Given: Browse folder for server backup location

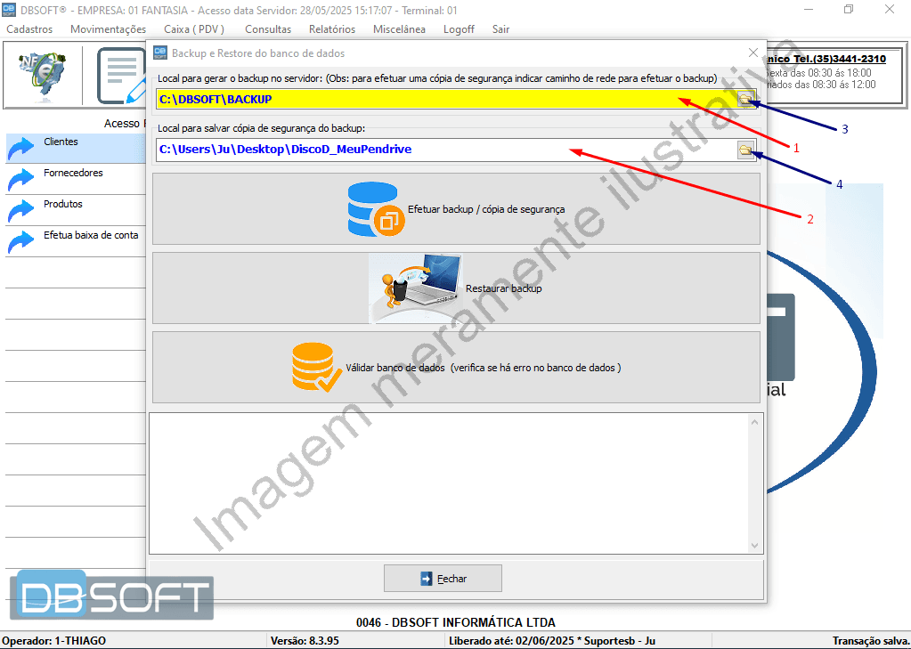Looking at the screenshot, I should pyautogui.click(x=745, y=99).
